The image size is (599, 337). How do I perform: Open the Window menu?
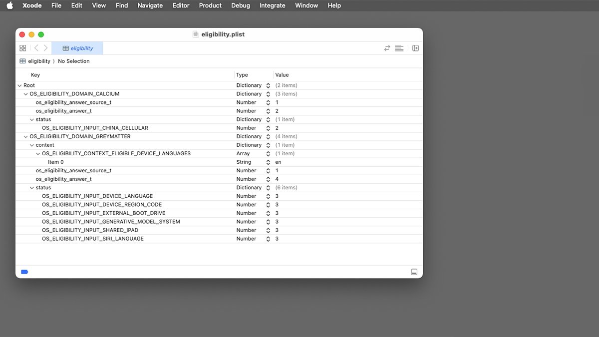(x=306, y=5)
